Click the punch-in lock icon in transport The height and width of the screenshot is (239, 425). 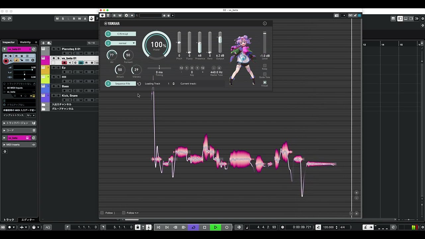coord(137,227)
